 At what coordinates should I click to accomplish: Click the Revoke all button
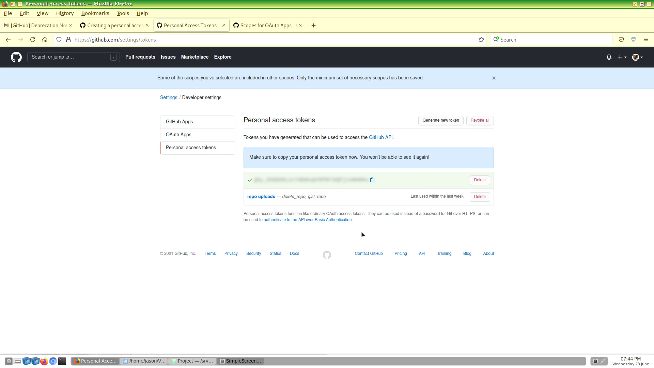(x=480, y=120)
